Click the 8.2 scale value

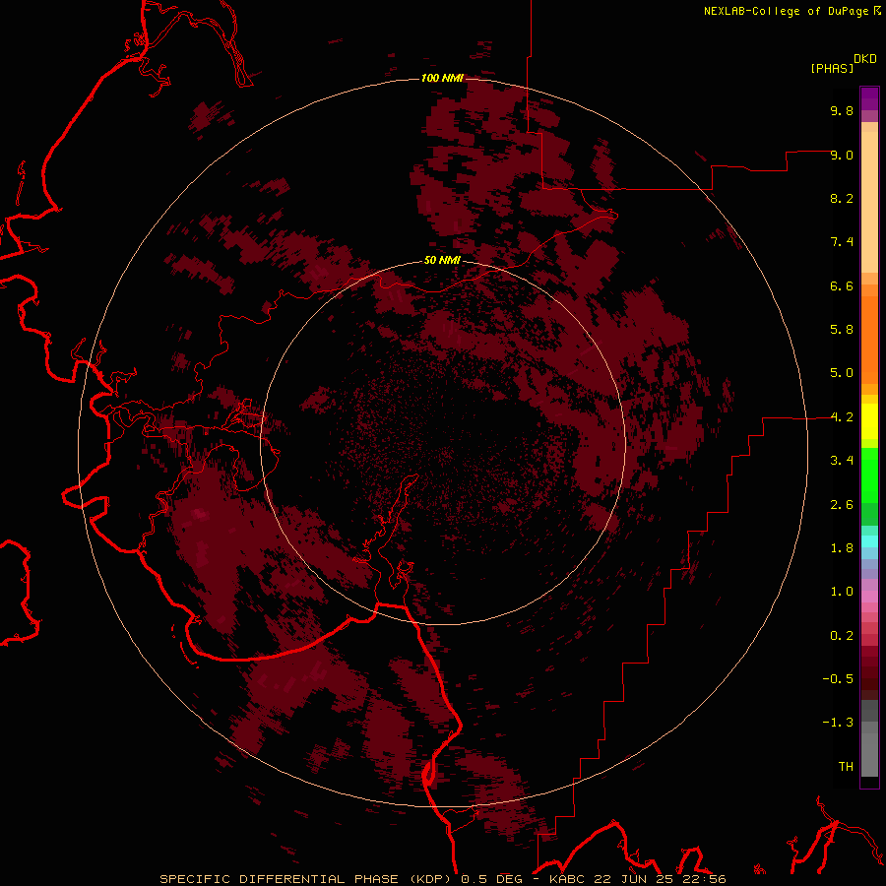click(x=842, y=198)
